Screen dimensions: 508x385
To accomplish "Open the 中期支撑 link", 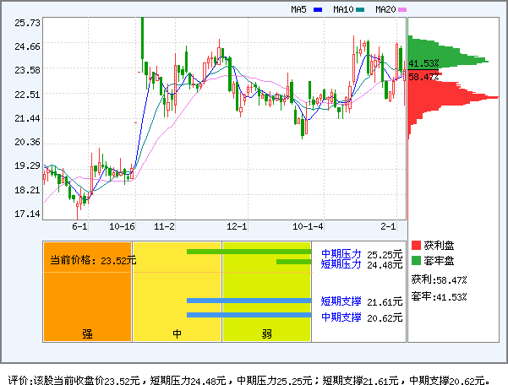I will tap(341, 317).
